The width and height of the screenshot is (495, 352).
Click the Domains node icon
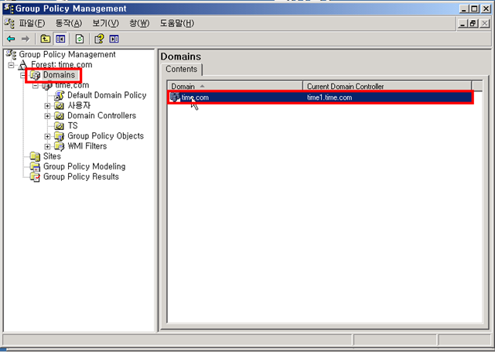[x=35, y=75]
